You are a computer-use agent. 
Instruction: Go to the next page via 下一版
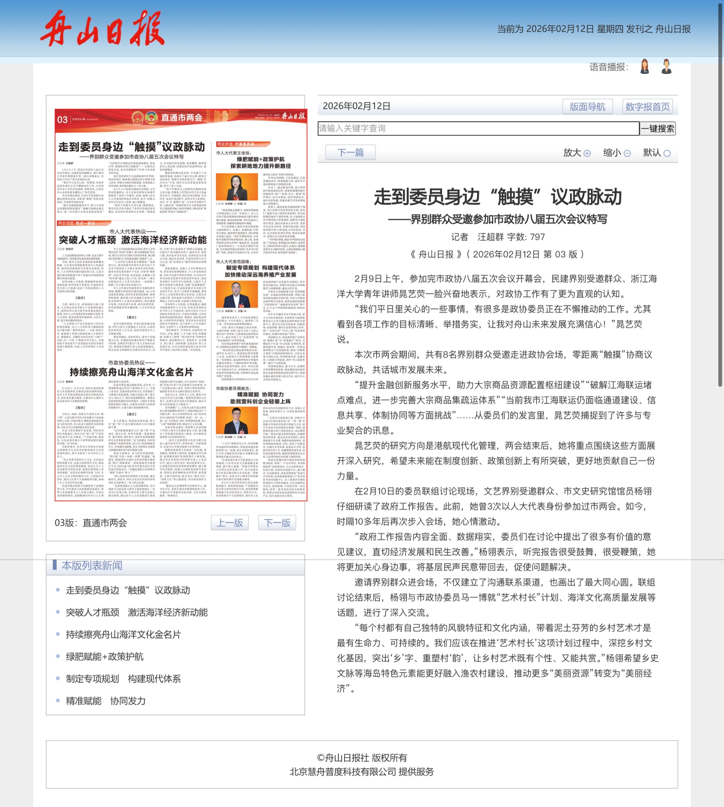(277, 523)
